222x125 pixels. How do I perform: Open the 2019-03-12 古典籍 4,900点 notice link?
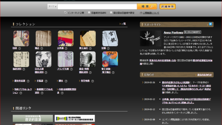click(186, 101)
